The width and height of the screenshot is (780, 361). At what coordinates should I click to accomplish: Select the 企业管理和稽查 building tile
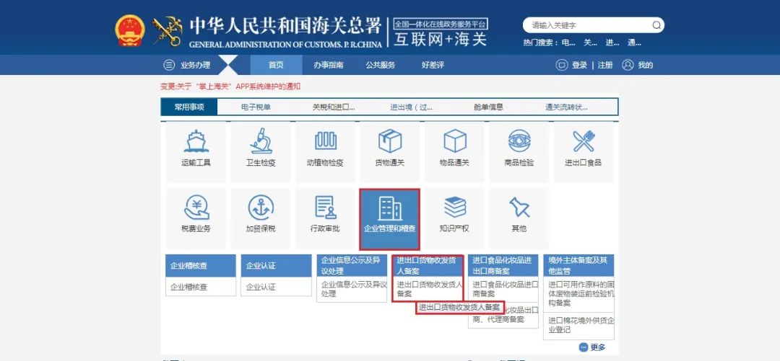[389, 219]
